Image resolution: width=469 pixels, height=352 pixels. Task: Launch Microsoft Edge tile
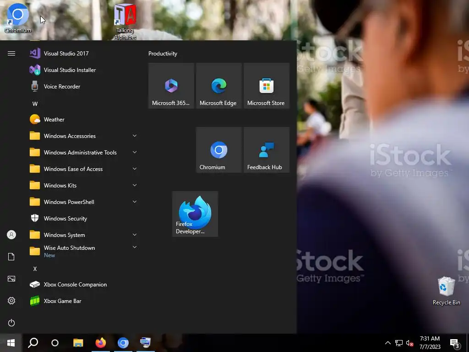tap(219, 86)
